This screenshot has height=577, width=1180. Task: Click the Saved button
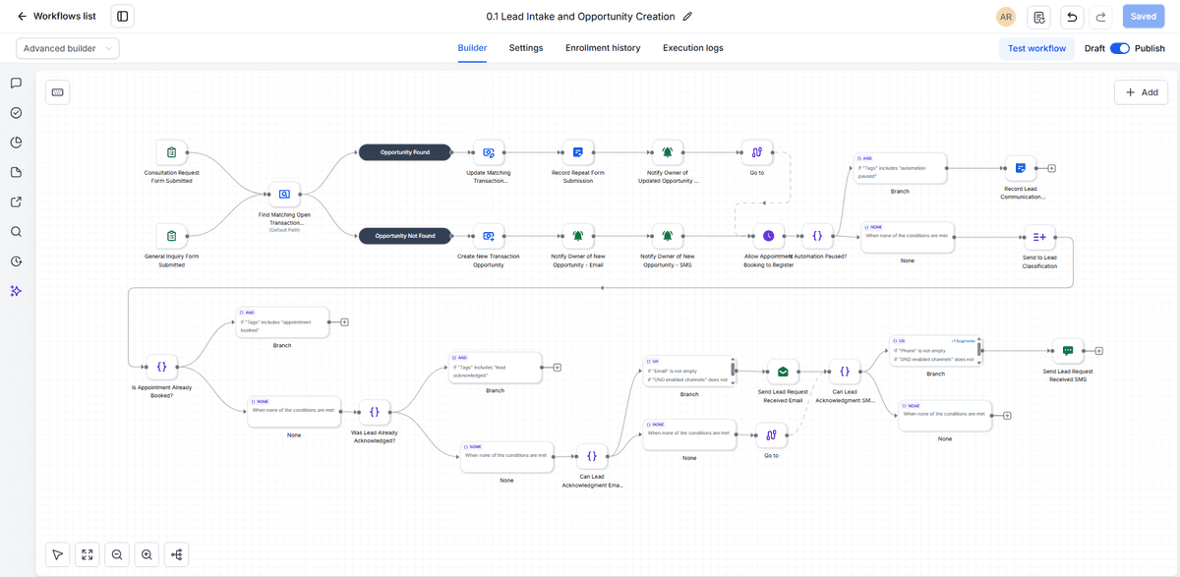1144,17
